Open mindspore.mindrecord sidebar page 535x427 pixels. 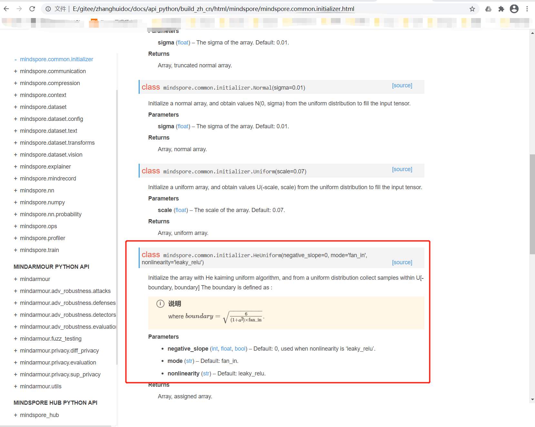(48, 179)
